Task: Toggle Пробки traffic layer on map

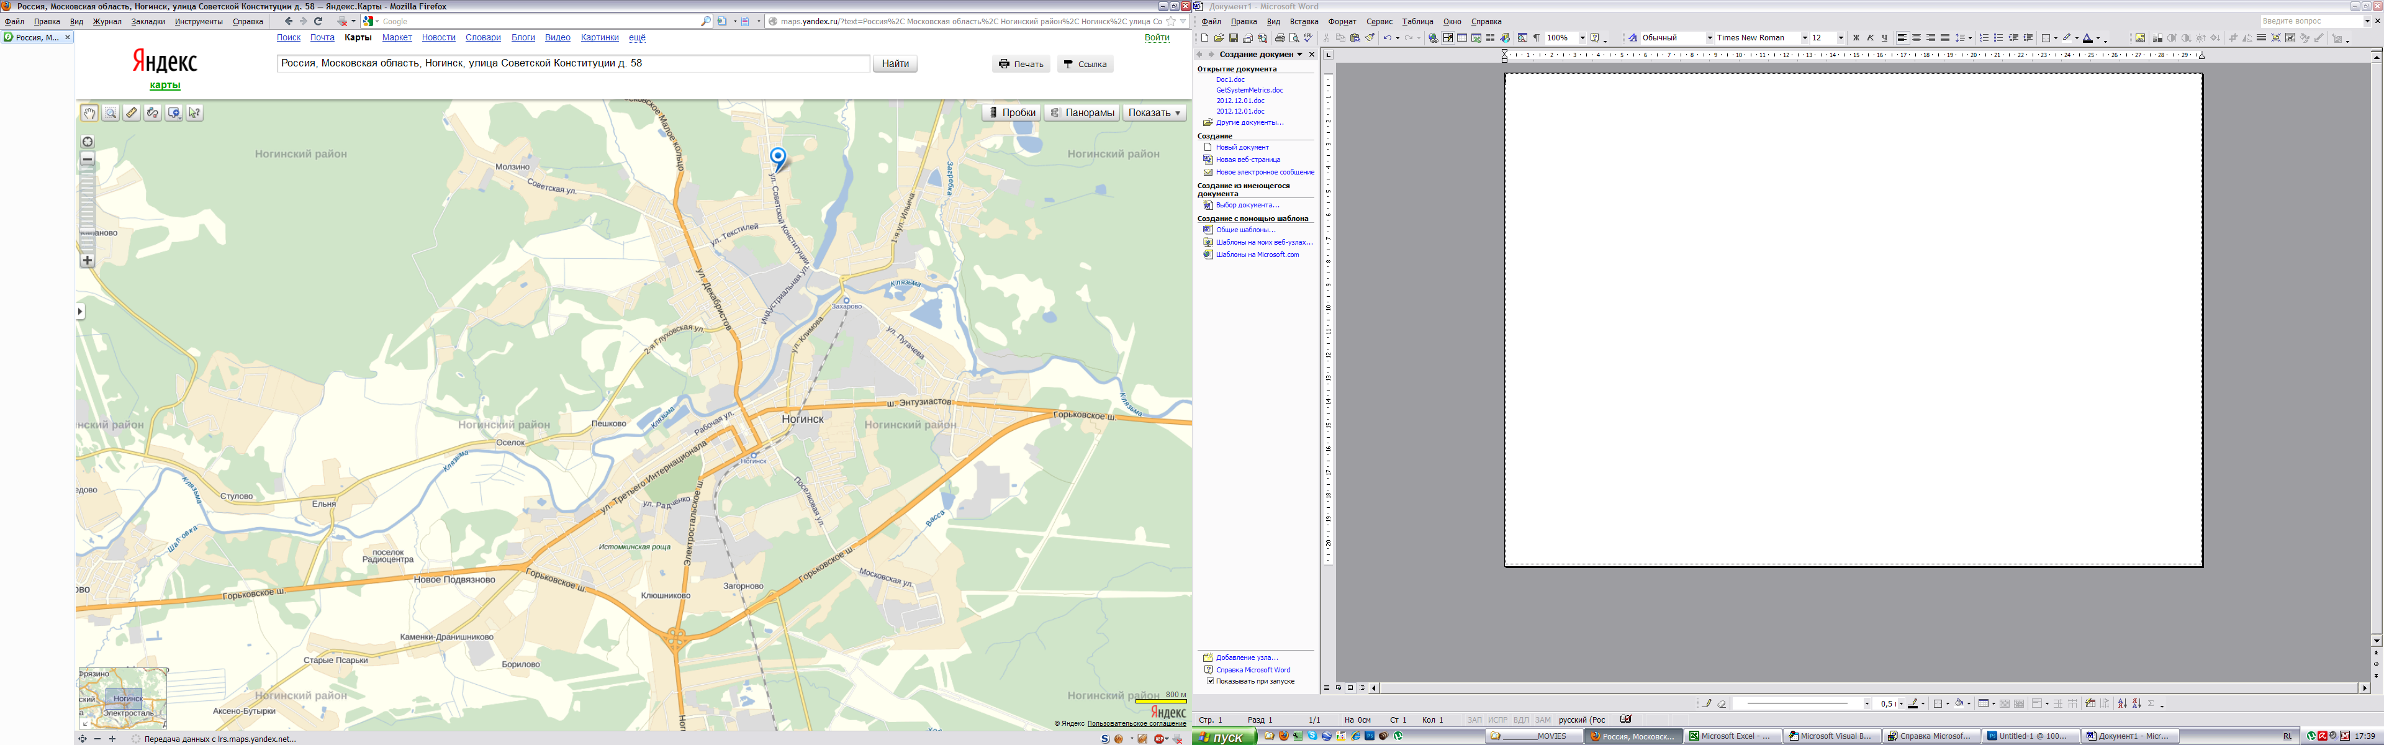Action: (1013, 113)
